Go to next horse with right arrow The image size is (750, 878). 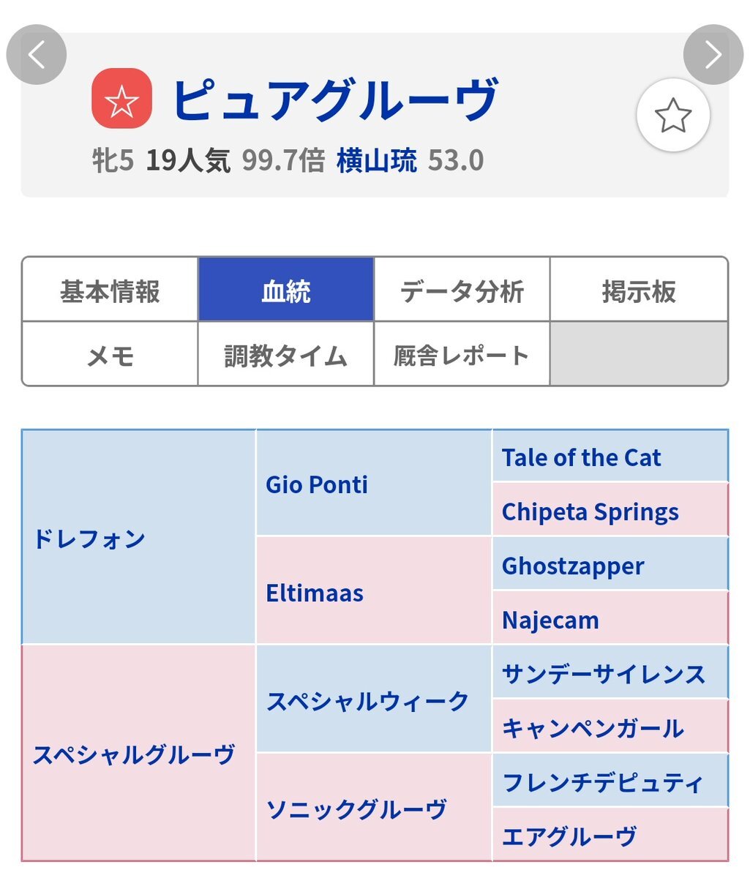click(x=713, y=55)
